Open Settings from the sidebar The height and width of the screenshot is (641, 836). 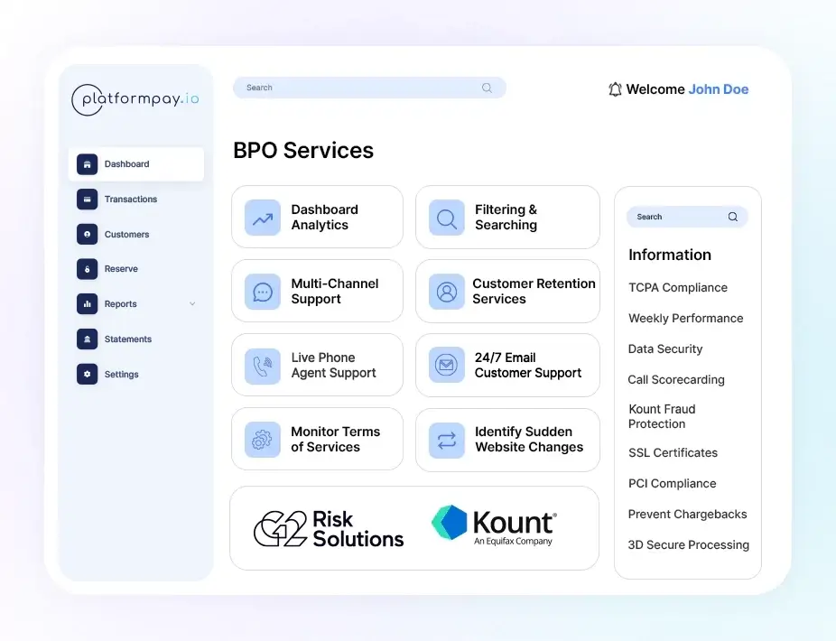coord(120,375)
